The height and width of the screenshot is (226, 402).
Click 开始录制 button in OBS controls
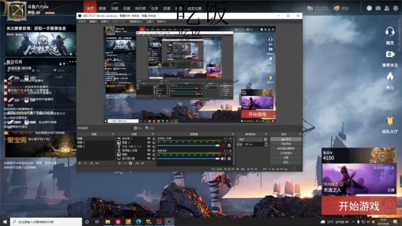(286, 144)
